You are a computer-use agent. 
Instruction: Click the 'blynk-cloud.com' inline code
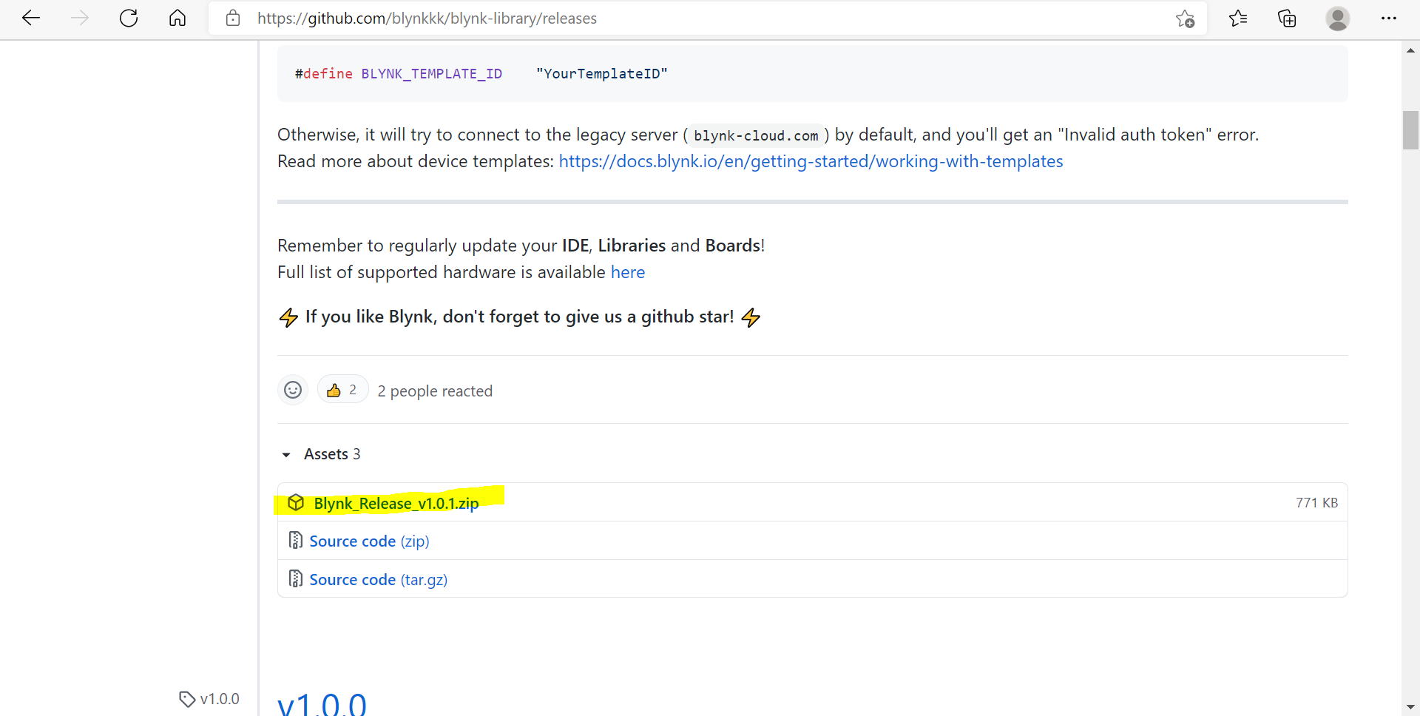click(x=756, y=136)
